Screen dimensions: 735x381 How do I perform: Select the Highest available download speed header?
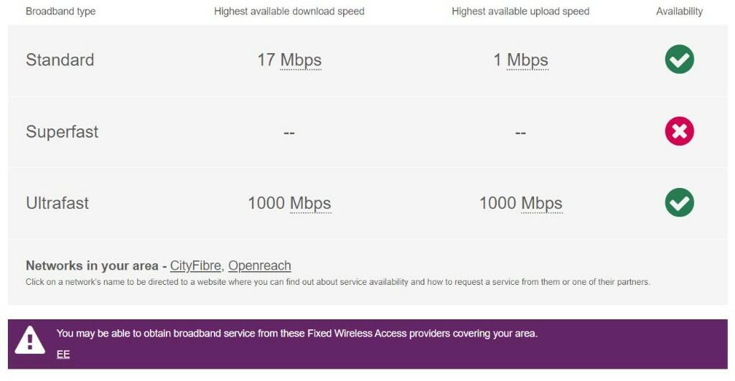click(289, 11)
